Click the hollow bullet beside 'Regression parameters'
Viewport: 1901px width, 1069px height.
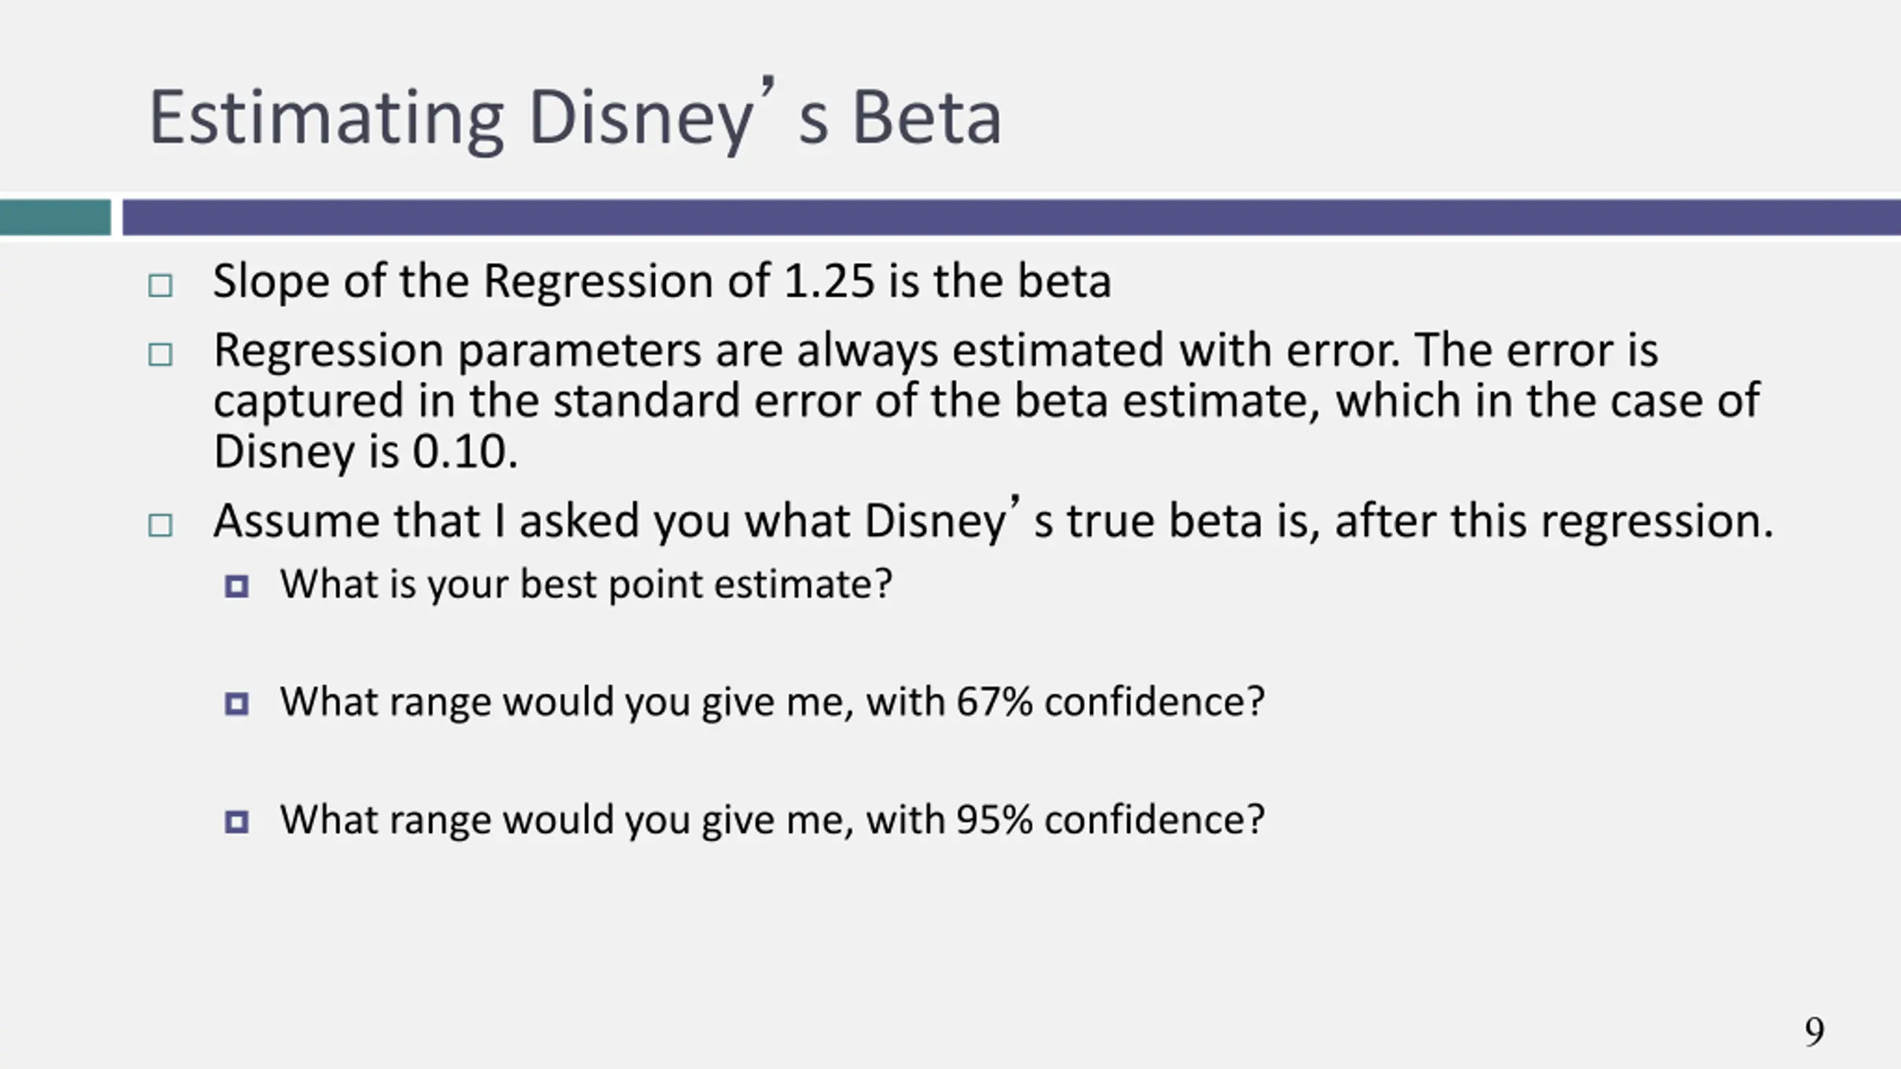coord(160,354)
